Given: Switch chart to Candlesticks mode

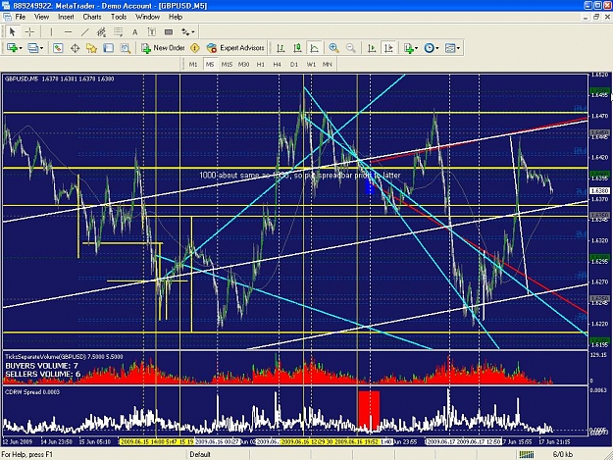Looking at the screenshot, I should pyautogui.click(x=297, y=48).
